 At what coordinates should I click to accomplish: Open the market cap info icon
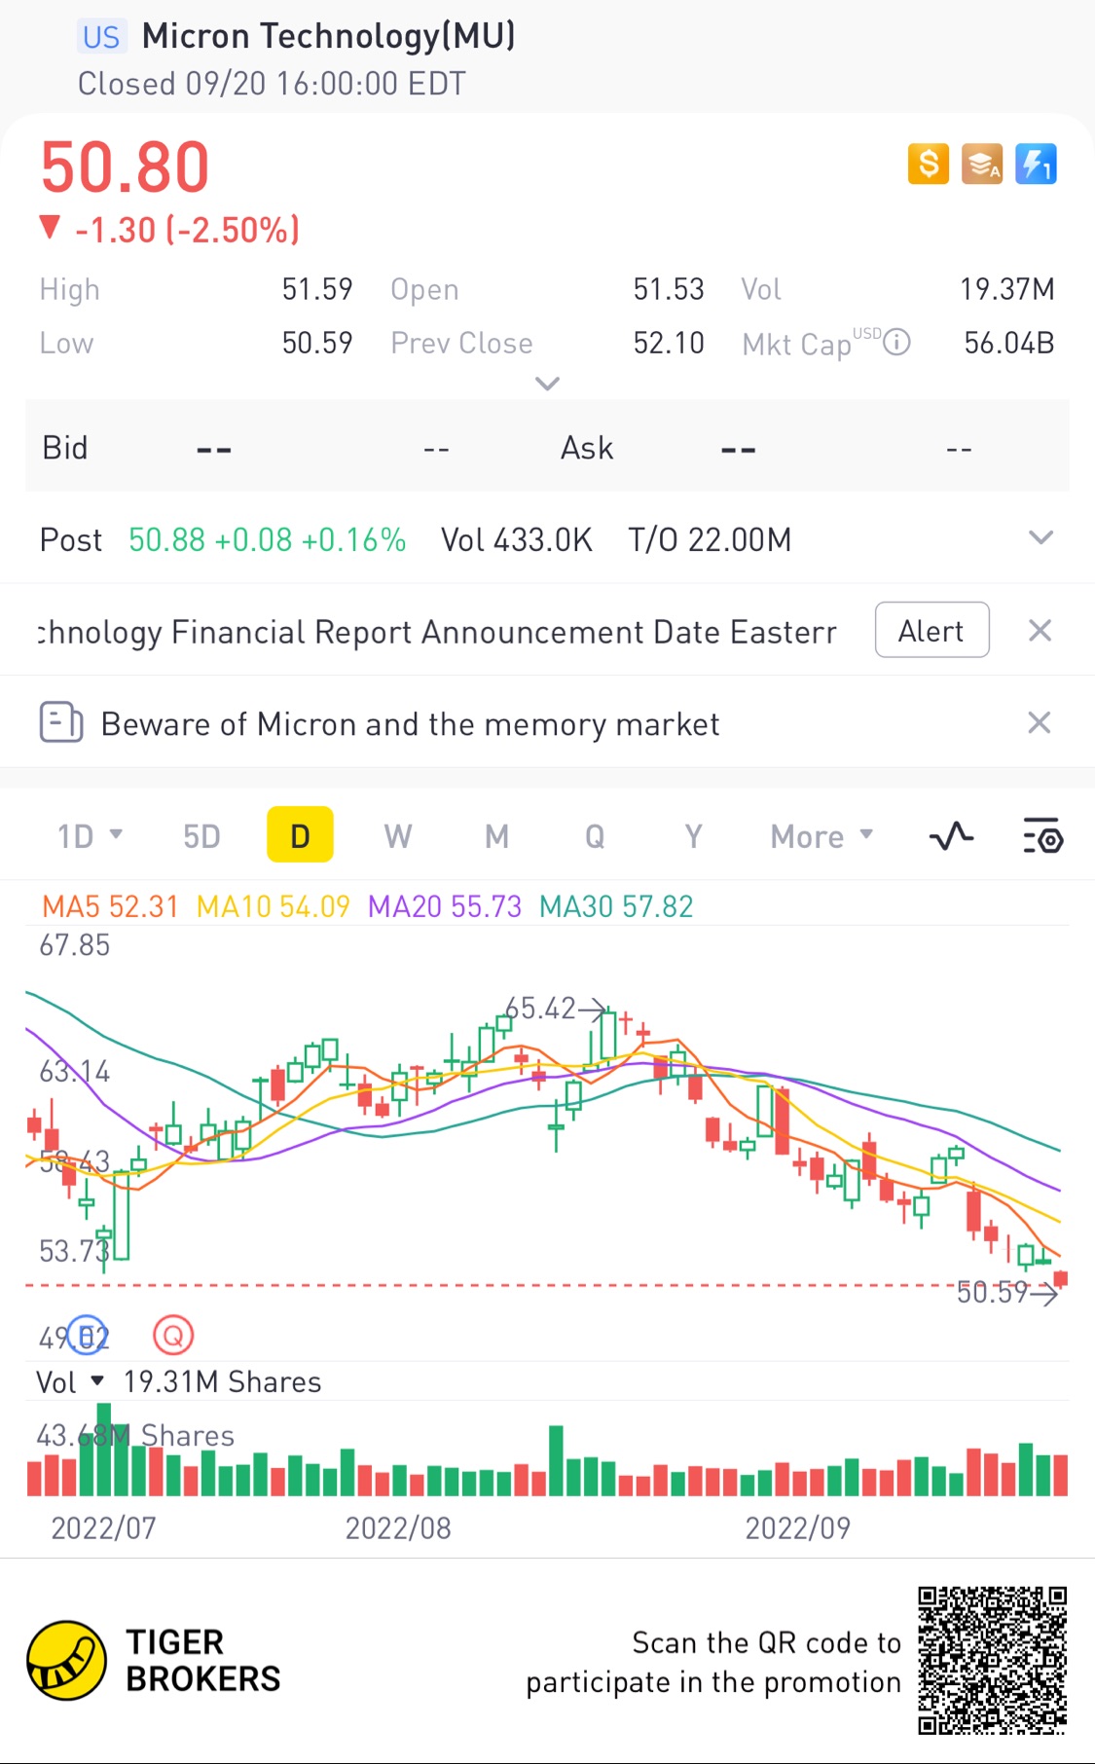point(896,343)
